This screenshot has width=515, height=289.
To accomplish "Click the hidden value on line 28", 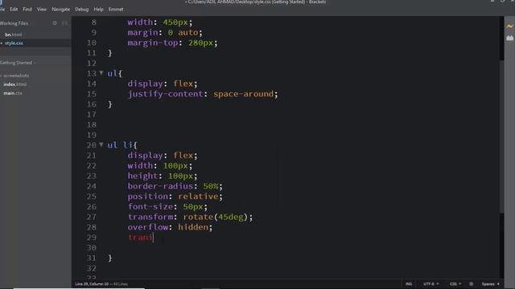I will pos(193,227).
